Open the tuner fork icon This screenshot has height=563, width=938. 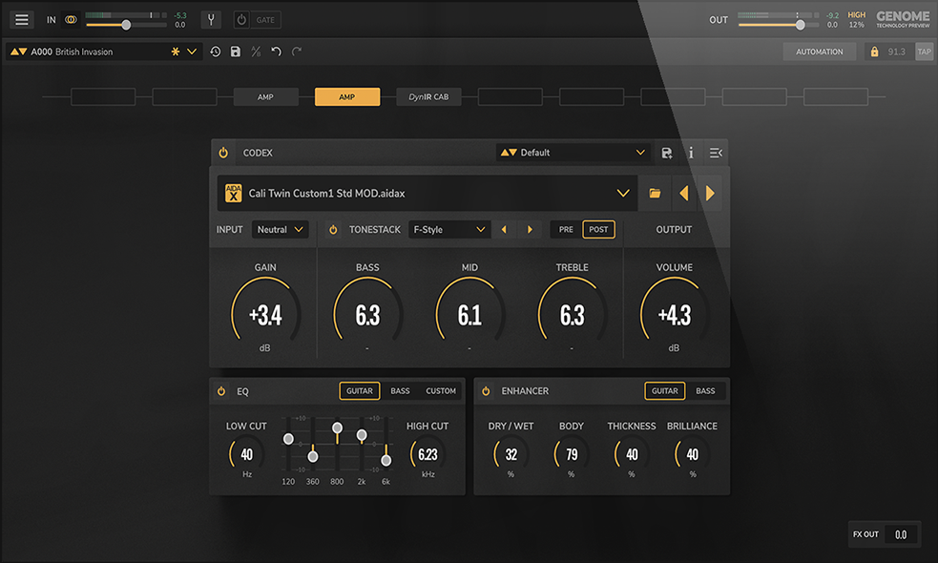click(211, 20)
